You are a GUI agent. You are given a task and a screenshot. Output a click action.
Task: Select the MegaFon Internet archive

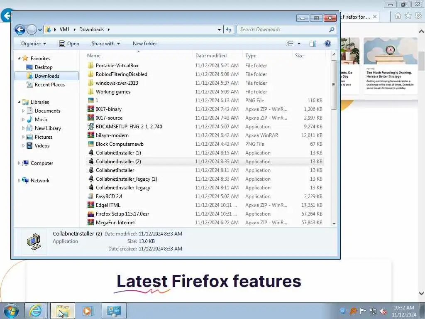(115, 223)
